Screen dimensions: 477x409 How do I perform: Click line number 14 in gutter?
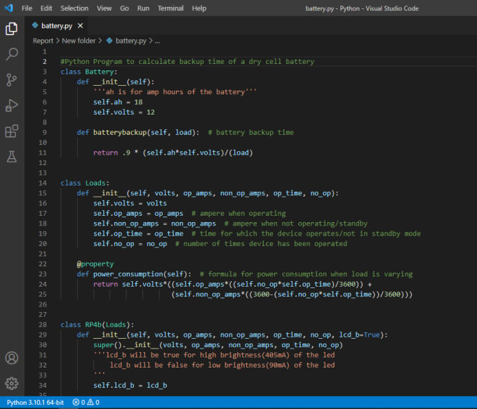pyautogui.click(x=43, y=183)
